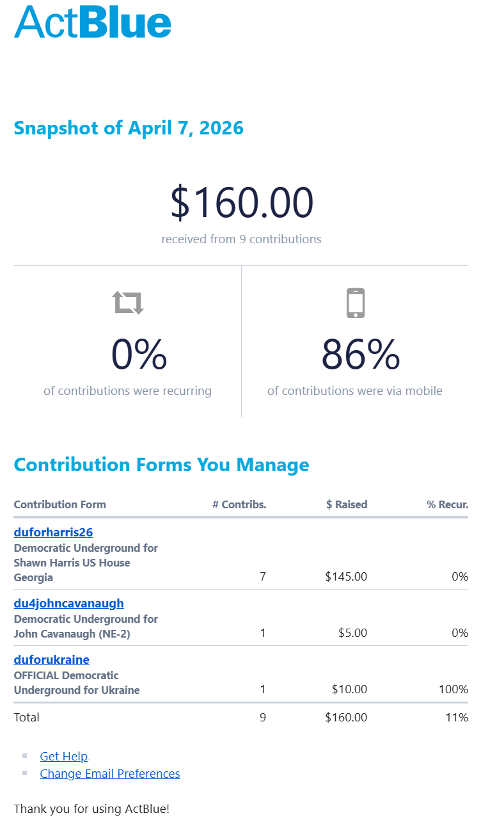Open the duforukraine contribution form link
This screenshot has width=481, height=820.
pyautogui.click(x=52, y=659)
